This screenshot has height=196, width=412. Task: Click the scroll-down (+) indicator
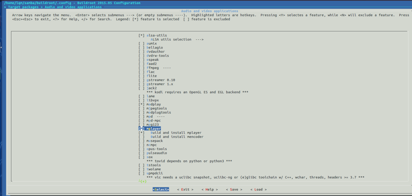click(x=142, y=182)
